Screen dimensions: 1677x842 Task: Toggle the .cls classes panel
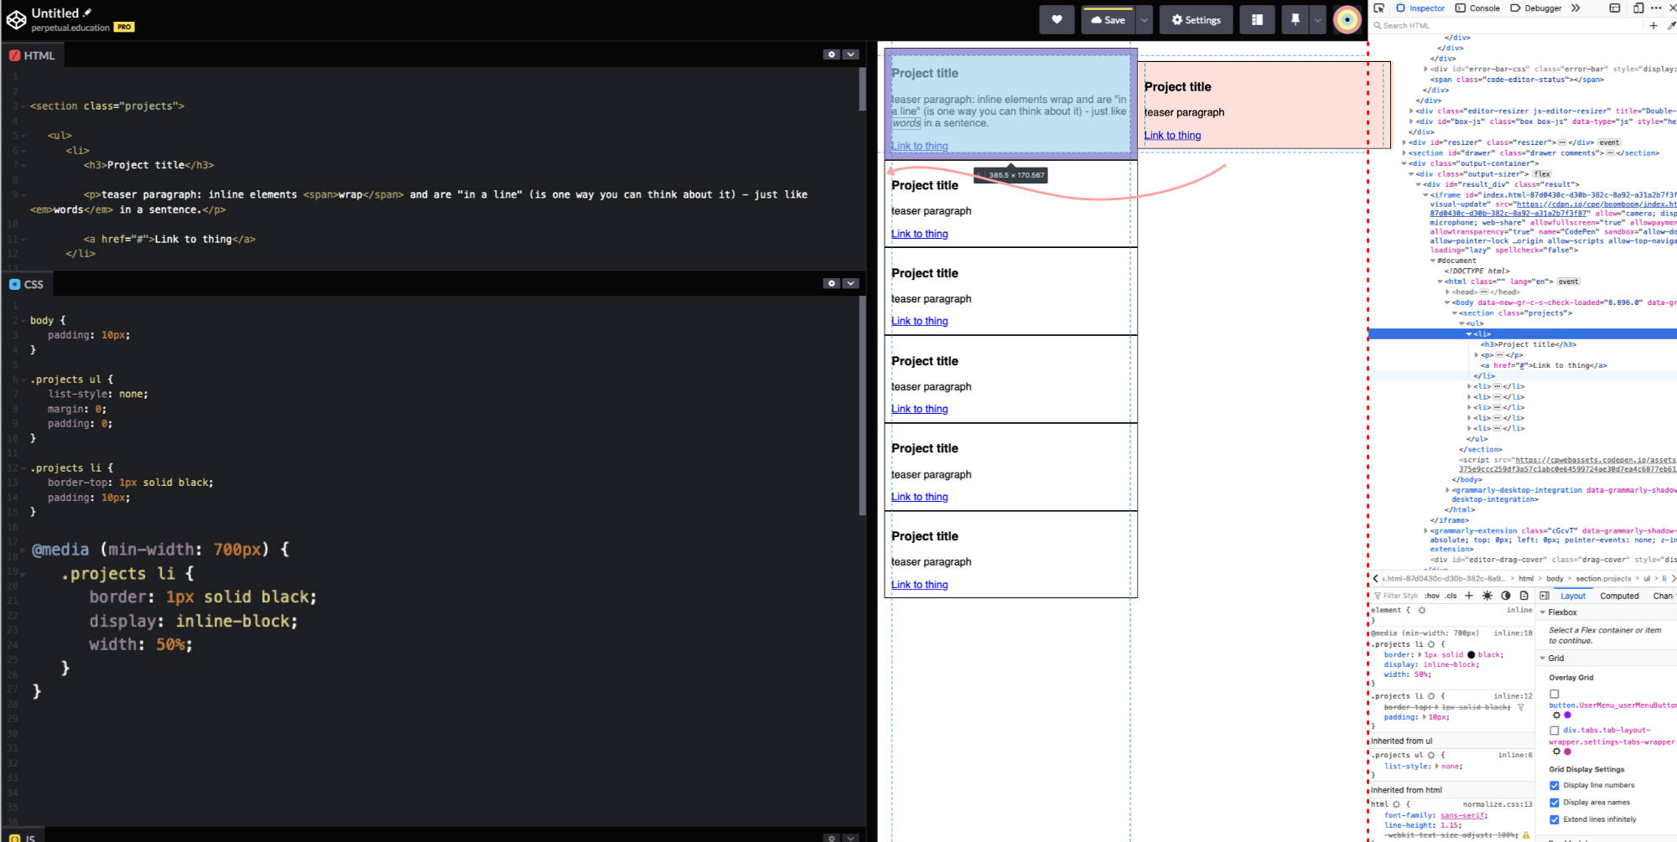[x=1451, y=596]
